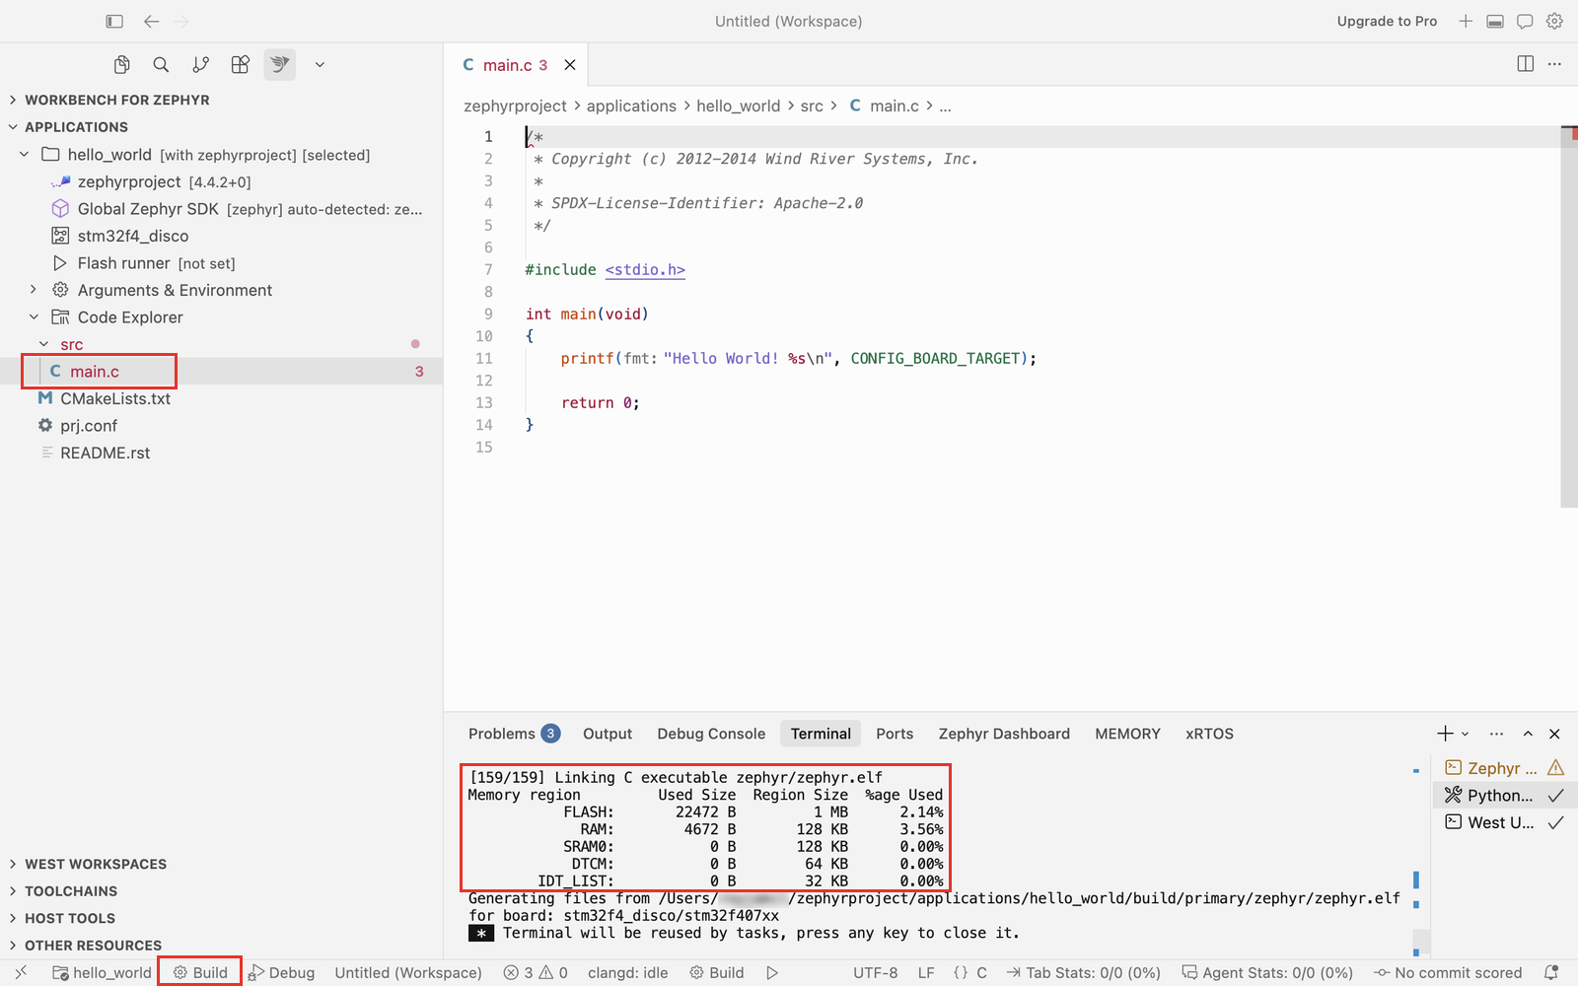This screenshot has width=1578, height=986.
Task: Open editor More Actions ellipsis
Action: click(x=1555, y=64)
